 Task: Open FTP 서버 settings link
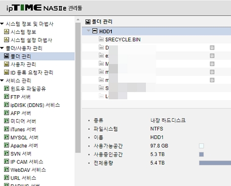(x=20, y=97)
